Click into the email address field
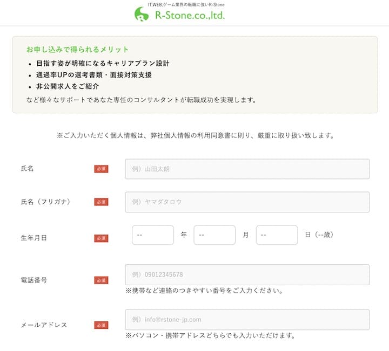389x351 pixels. point(247,319)
